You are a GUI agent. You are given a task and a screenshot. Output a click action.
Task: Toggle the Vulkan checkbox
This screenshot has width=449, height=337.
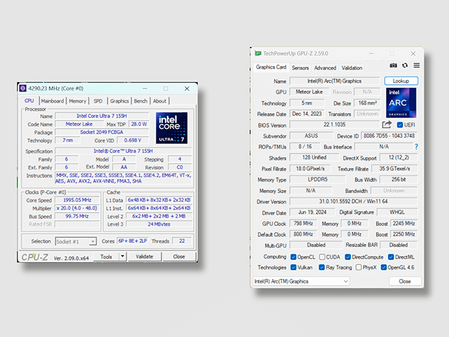point(293,268)
